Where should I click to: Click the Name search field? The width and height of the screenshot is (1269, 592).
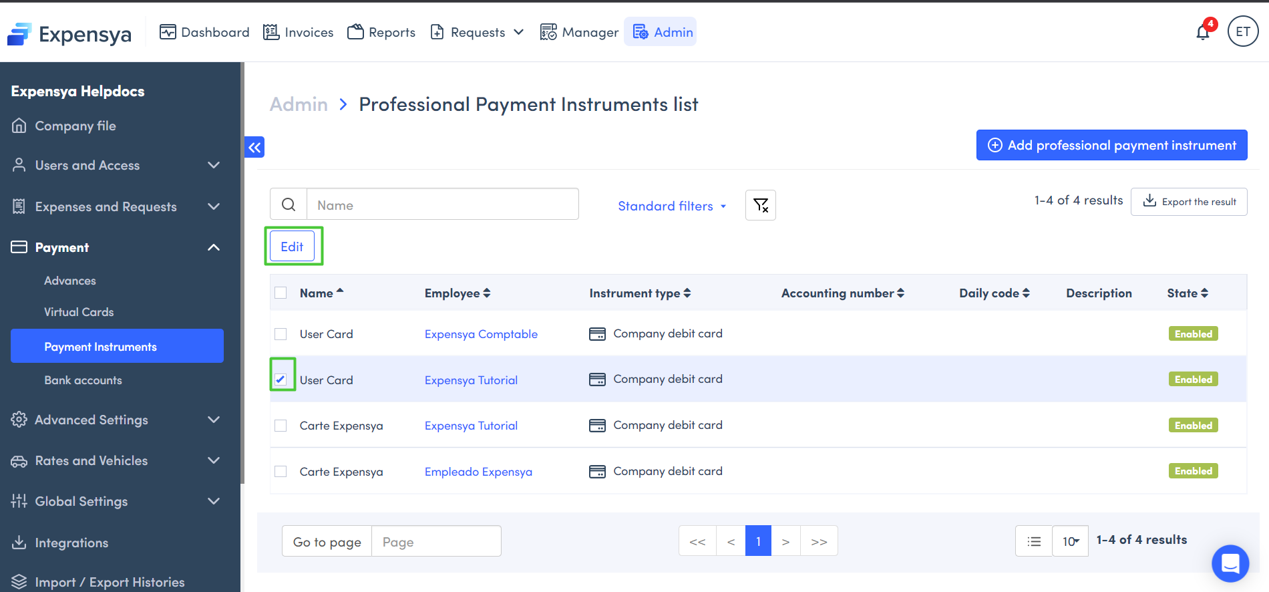click(x=442, y=204)
